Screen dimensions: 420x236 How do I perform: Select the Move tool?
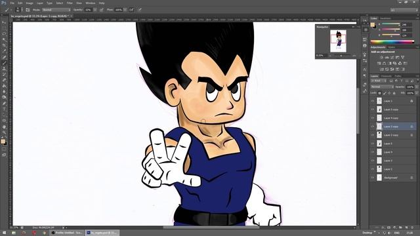pyautogui.click(x=4, y=22)
